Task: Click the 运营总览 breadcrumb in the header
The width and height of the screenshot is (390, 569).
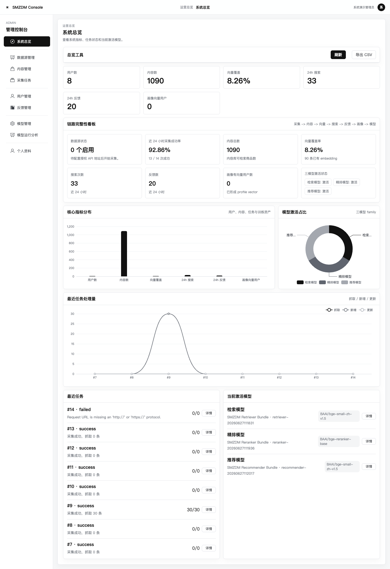Action: click(x=187, y=7)
